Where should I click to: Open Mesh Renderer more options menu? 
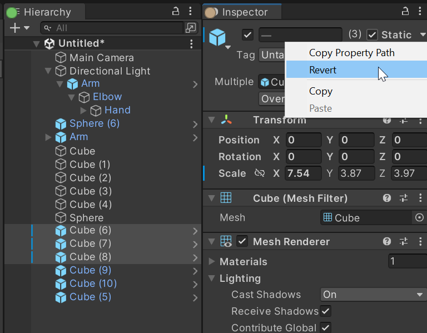(x=419, y=242)
